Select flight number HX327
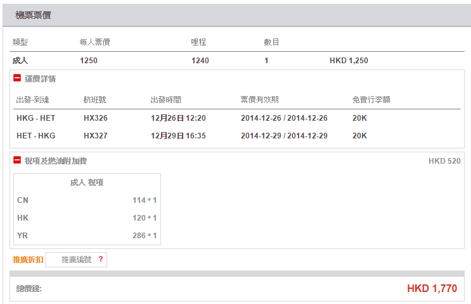 pos(95,136)
